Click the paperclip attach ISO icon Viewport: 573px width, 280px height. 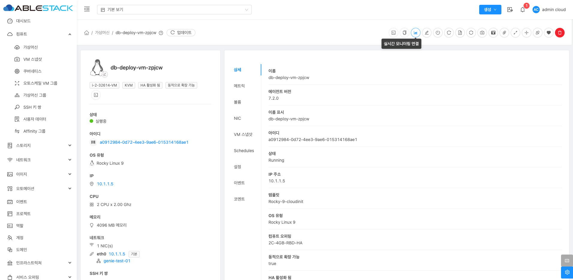[x=504, y=33]
